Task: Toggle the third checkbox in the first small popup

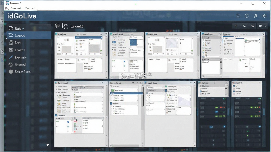Action: [201, 91]
